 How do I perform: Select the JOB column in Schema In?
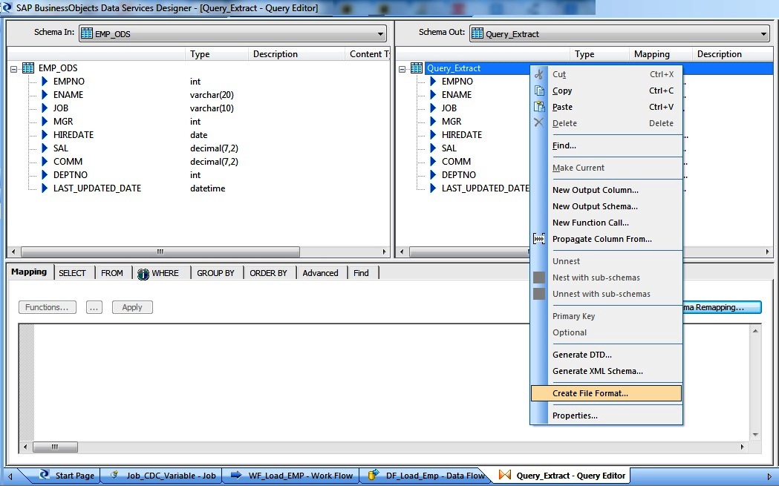(61, 108)
